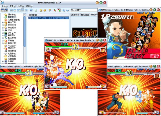Switch to the 框头贴画 tab
The image size is (161, 116).
point(85,15)
